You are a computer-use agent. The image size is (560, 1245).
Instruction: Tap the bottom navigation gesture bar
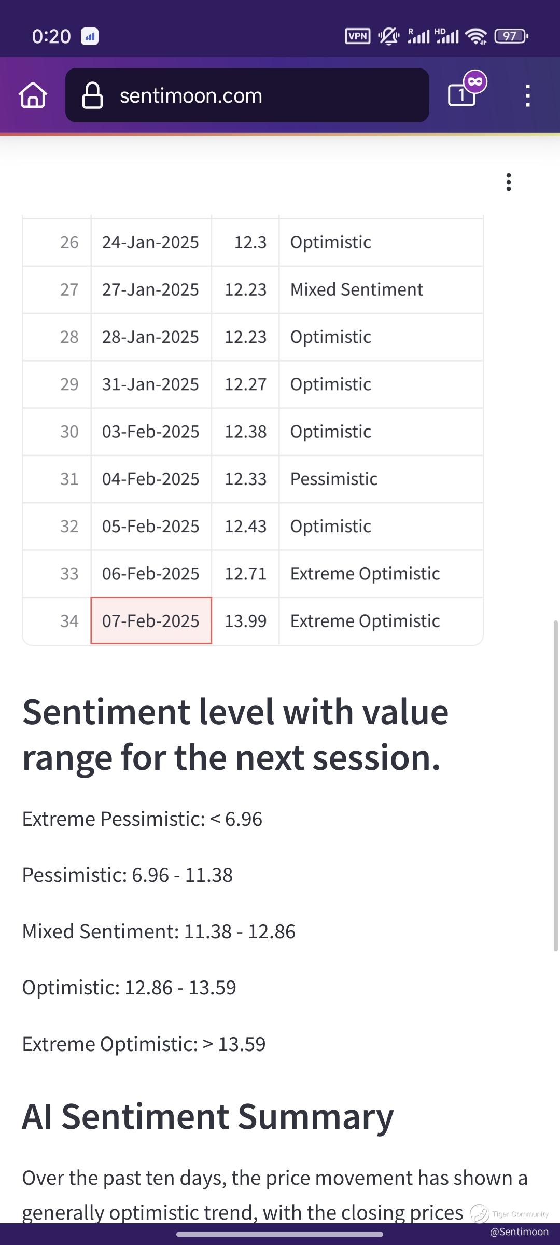coord(280,1234)
